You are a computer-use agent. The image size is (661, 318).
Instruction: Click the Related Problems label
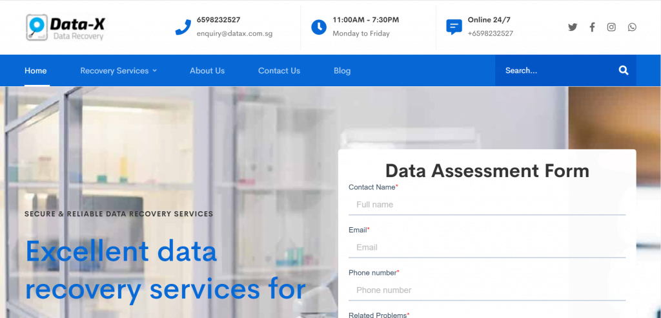[x=379, y=315]
